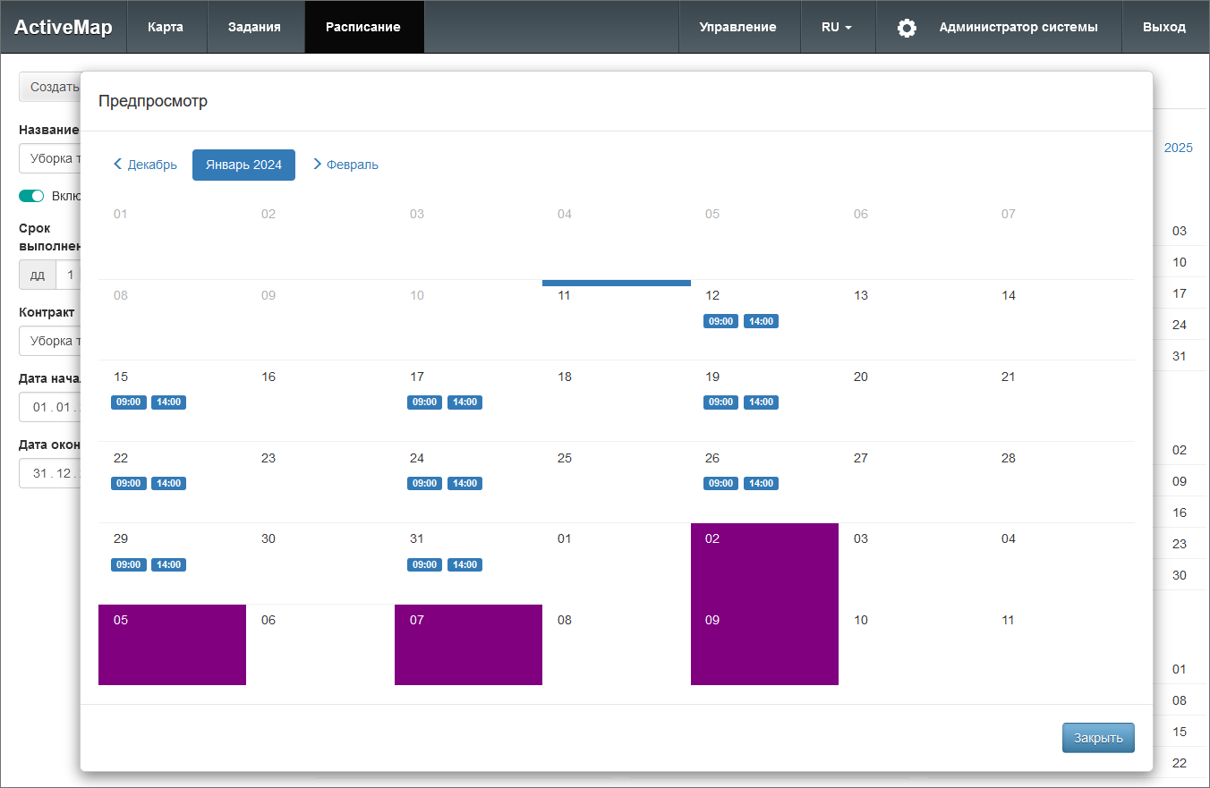Click day 21 calendar cell
The image size is (1210, 788).
(1061, 401)
